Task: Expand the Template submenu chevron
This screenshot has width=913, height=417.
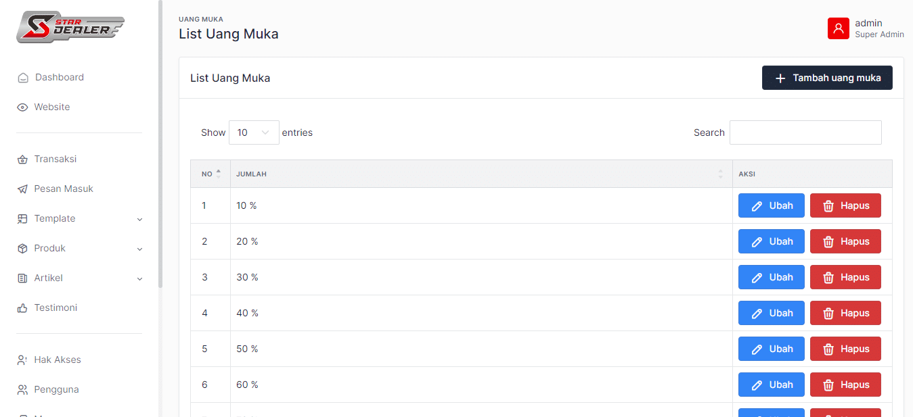Action: (x=140, y=219)
